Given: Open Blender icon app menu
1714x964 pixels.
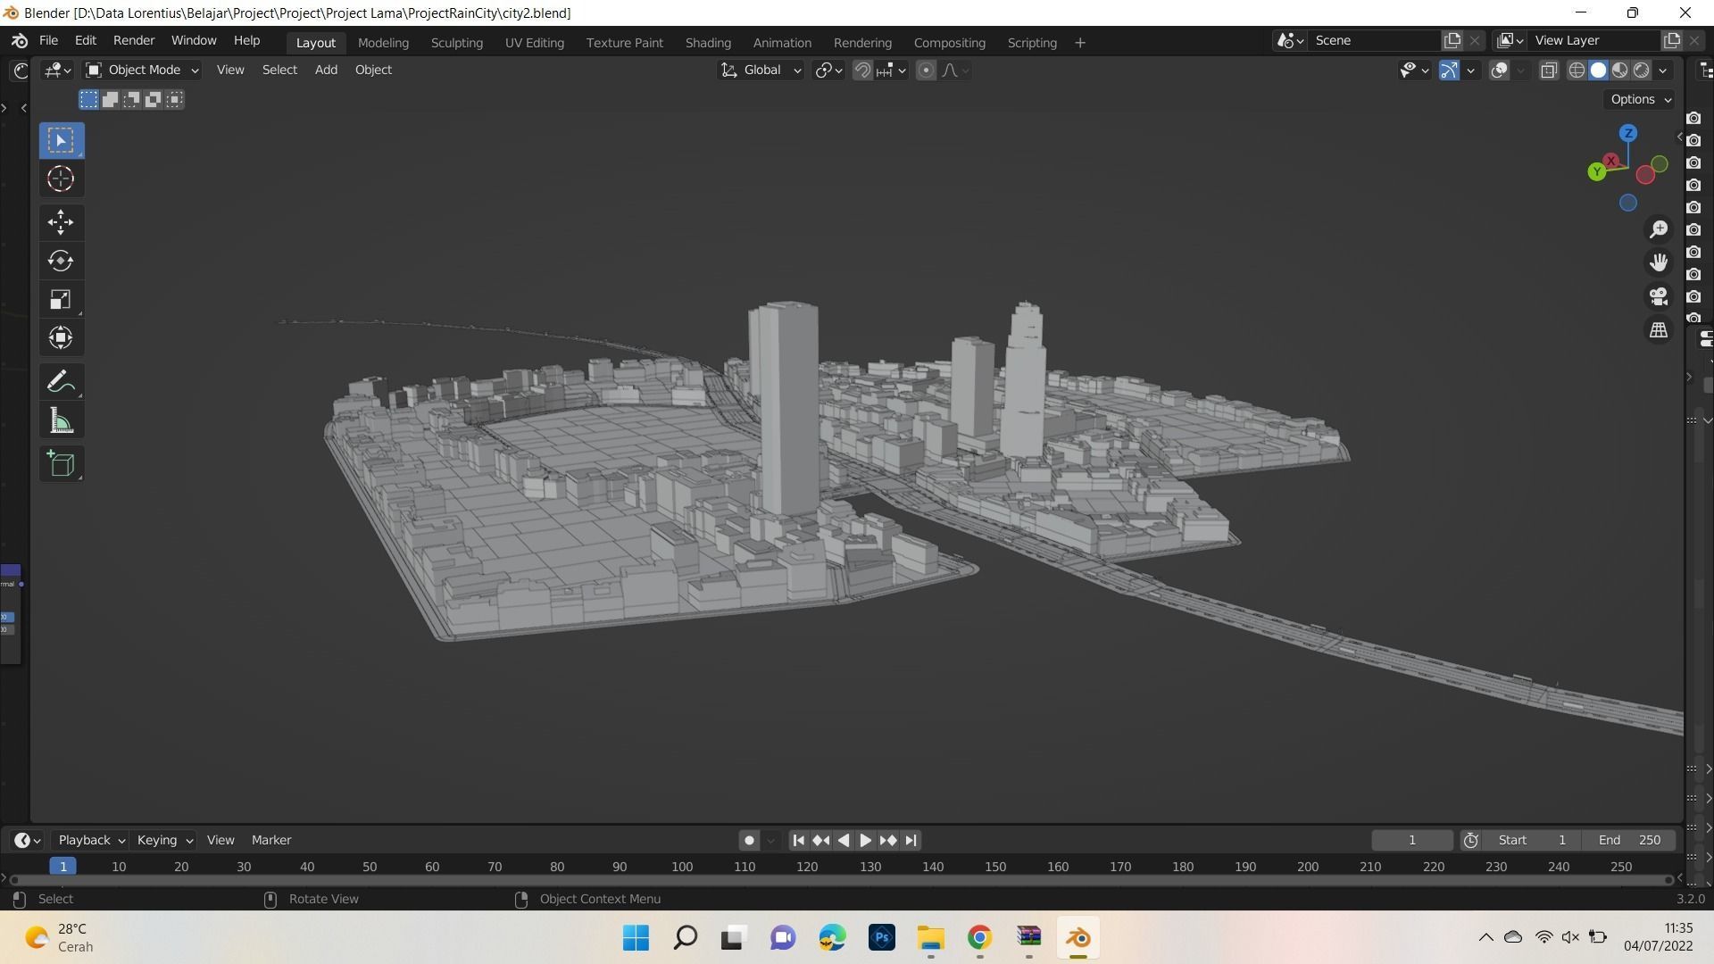Looking at the screenshot, I should [20, 41].
